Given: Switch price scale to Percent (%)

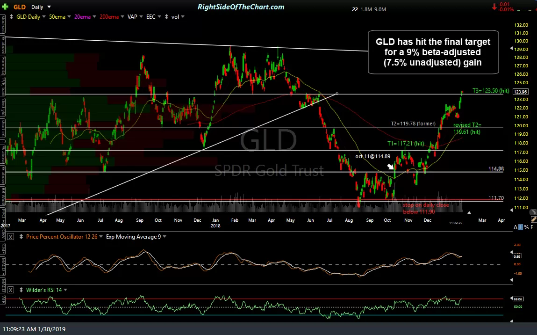Looking at the screenshot, I should pyautogui.click(x=526, y=227).
